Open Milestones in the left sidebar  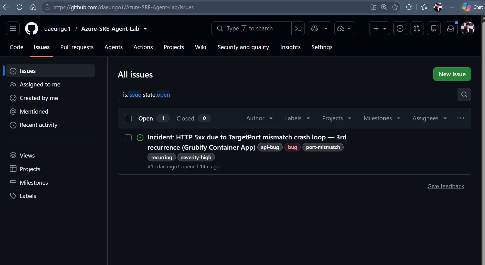point(50,182)
